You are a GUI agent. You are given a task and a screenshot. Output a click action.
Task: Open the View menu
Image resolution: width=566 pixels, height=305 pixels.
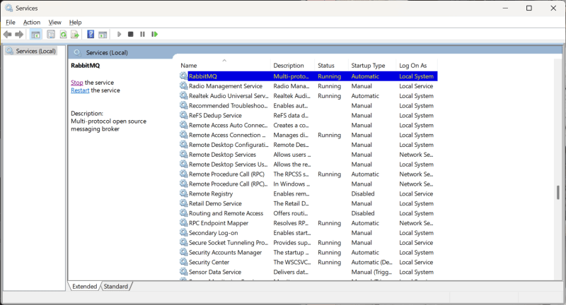coord(55,23)
